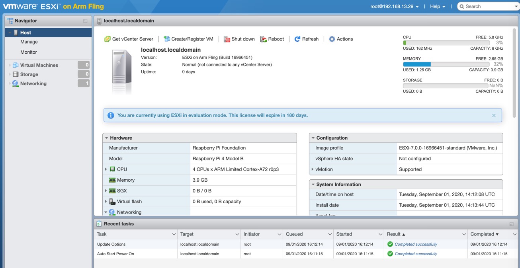Open the Help dropdown menu
520x268 pixels.
(438, 6)
